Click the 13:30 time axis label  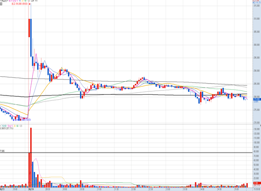[x=185, y=189]
